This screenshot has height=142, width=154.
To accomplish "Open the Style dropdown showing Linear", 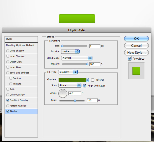I will point(70,85).
